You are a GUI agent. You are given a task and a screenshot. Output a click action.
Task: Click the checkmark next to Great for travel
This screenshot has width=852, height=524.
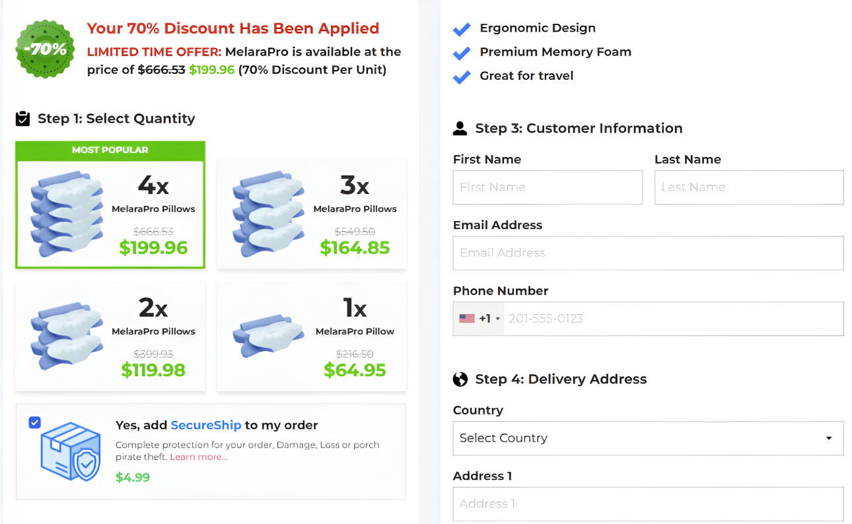[x=462, y=77]
